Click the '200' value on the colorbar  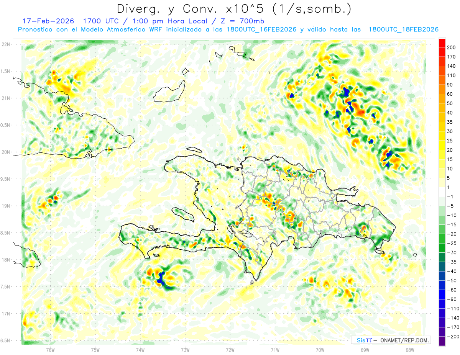coord(451,47)
